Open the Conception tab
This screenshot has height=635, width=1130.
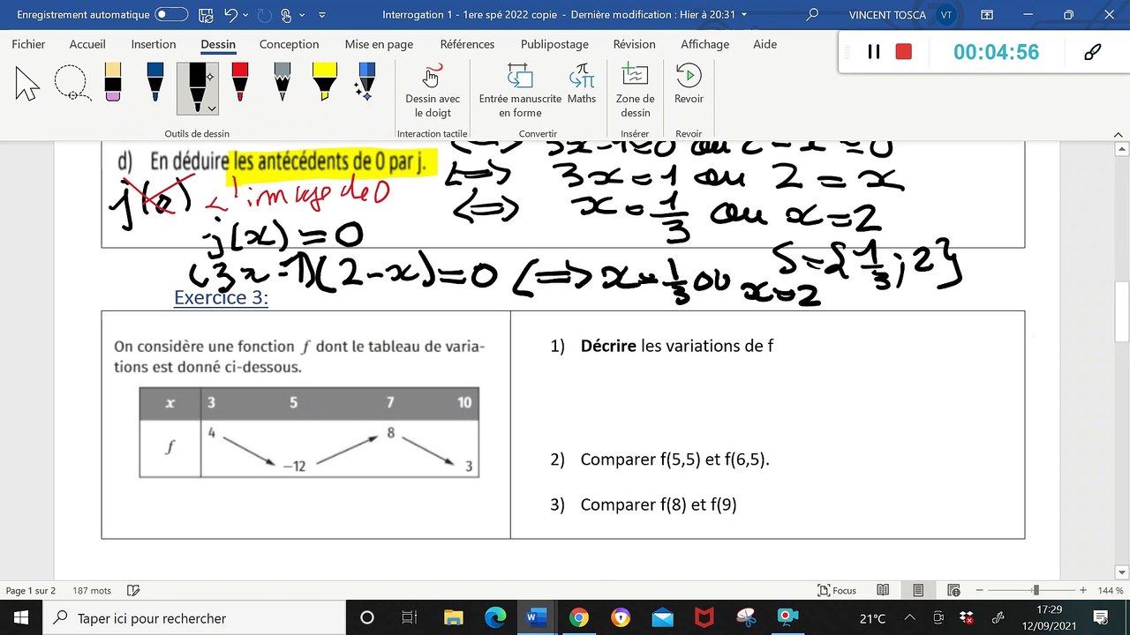(289, 44)
